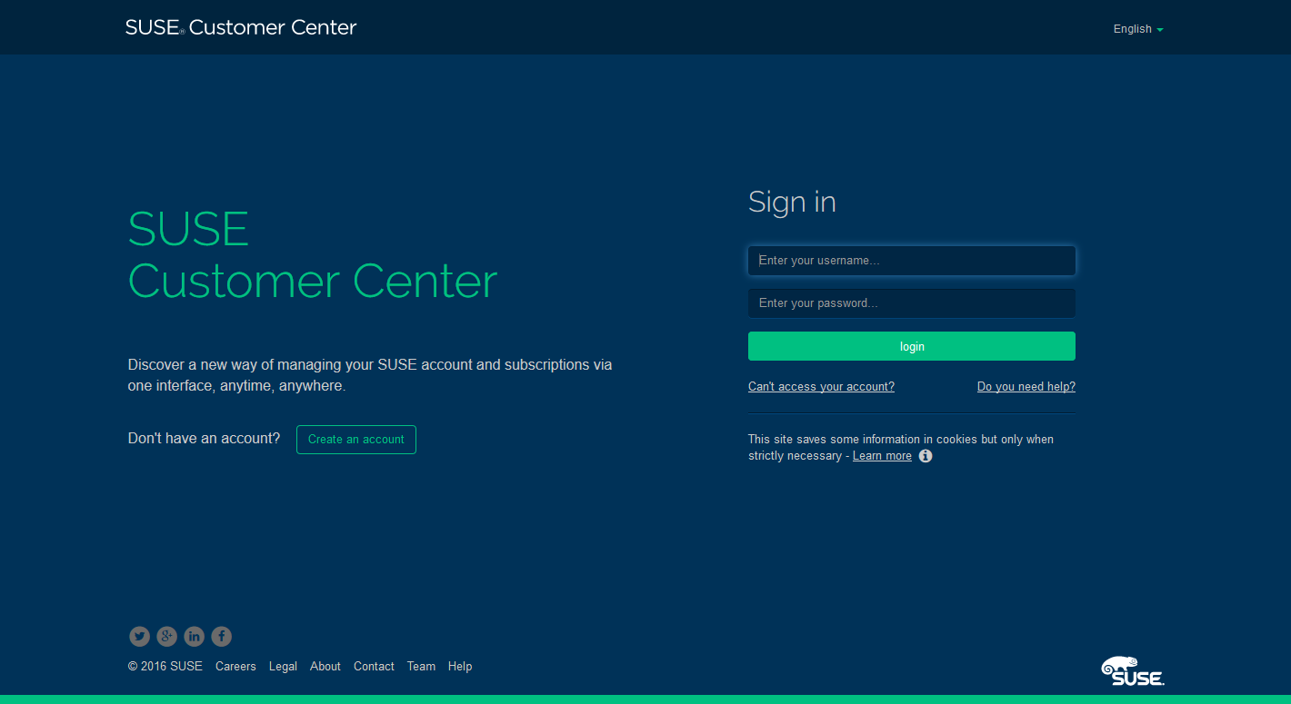This screenshot has height=704, width=1291.
Task: Click the Sign in heading
Action: click(x=792, y=202)
